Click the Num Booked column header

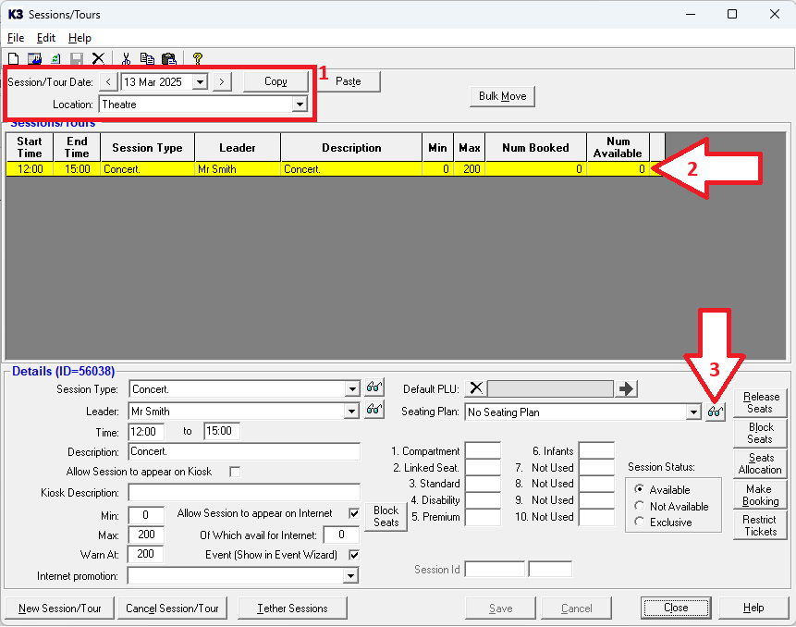coord(535,148)
